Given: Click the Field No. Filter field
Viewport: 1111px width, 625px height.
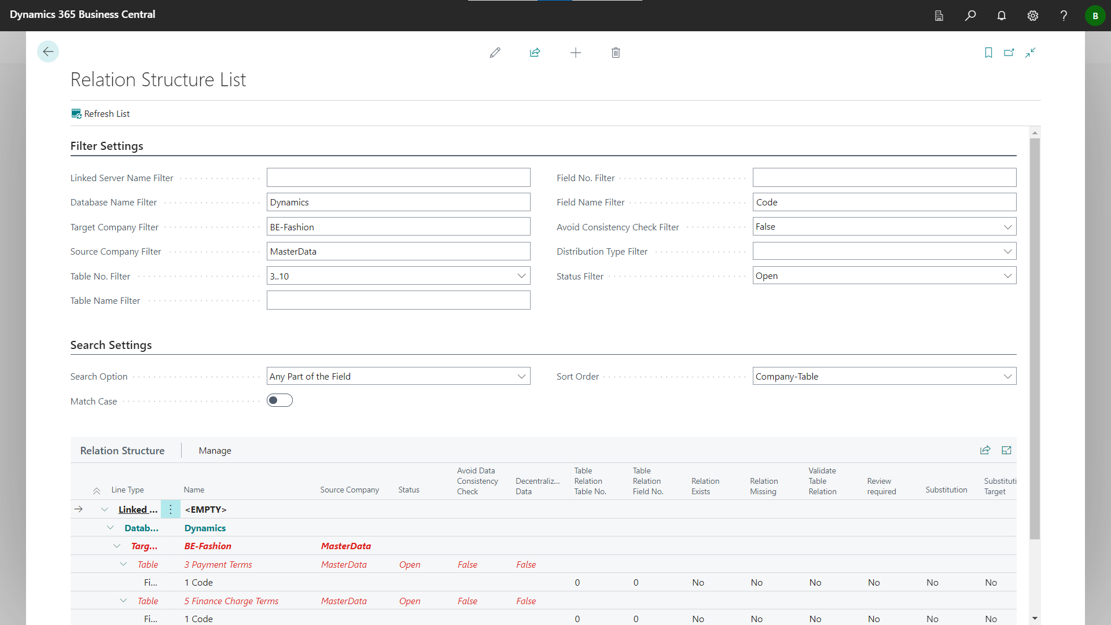Looking at the screenshot, I should click(884, 178).
